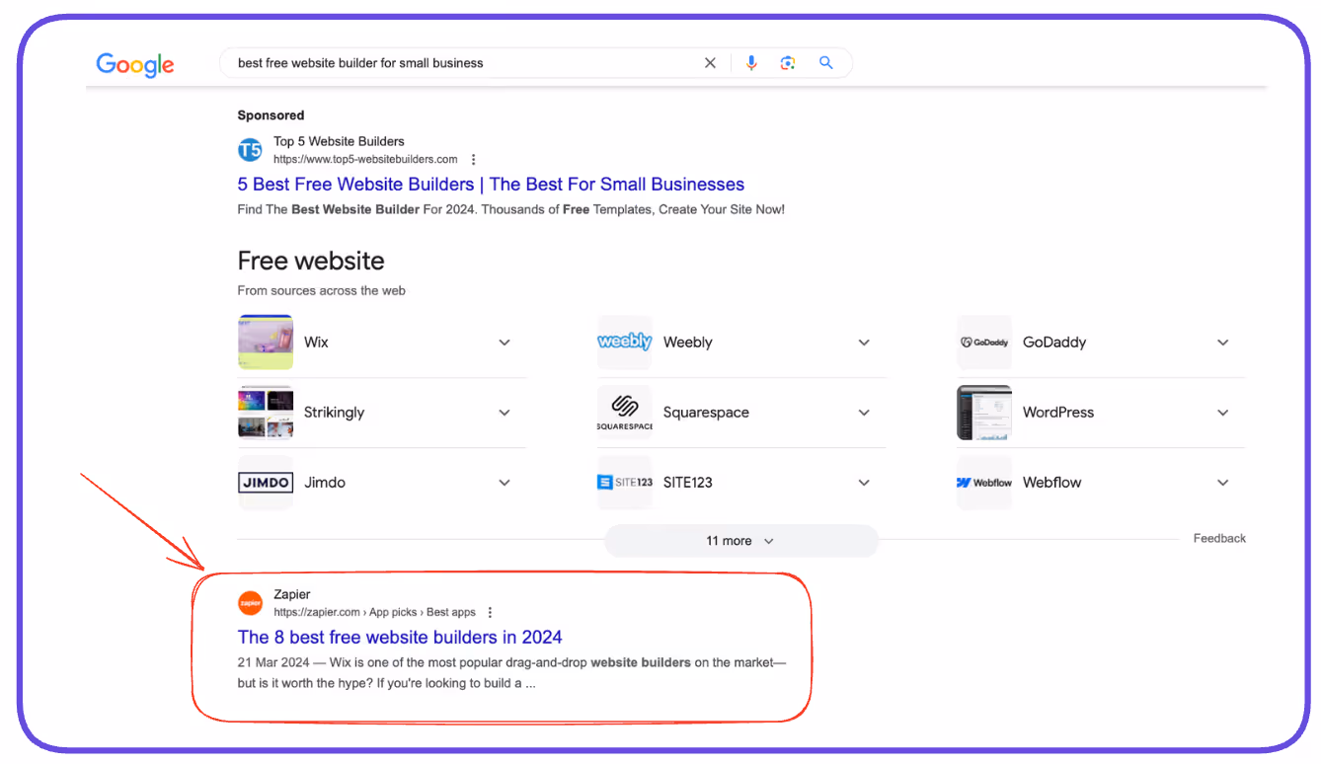Expand the Webflow entry chevron
This screenshot has height=764, width=1321.
pyautogui.click(x=1223, y=483)
